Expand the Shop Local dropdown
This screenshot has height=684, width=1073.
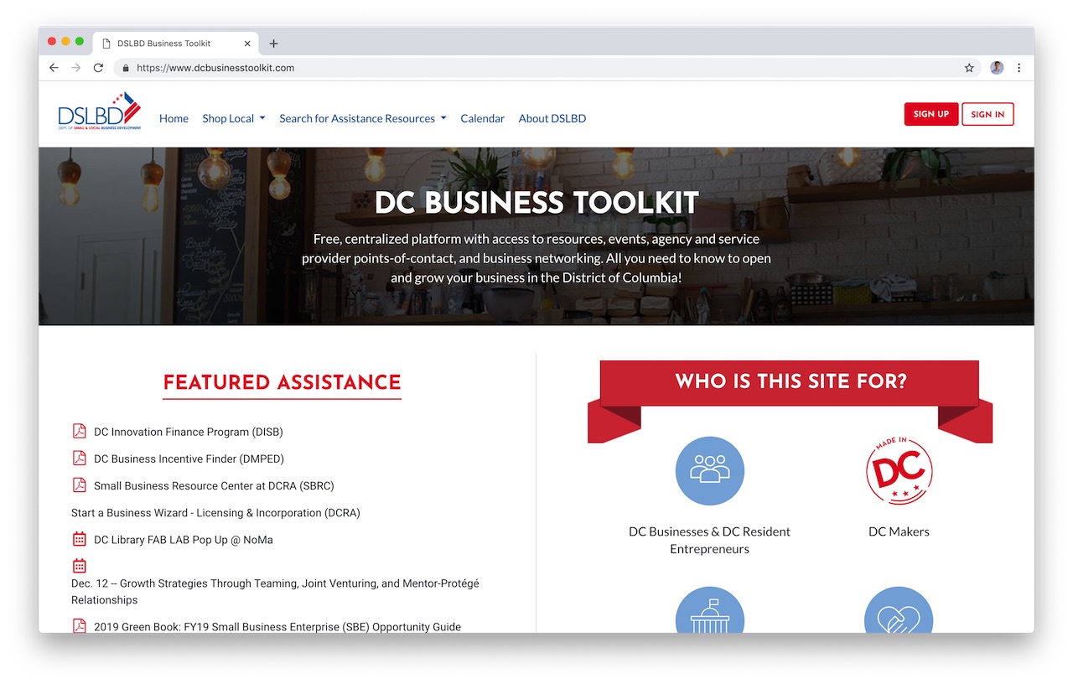coord(233,118)
